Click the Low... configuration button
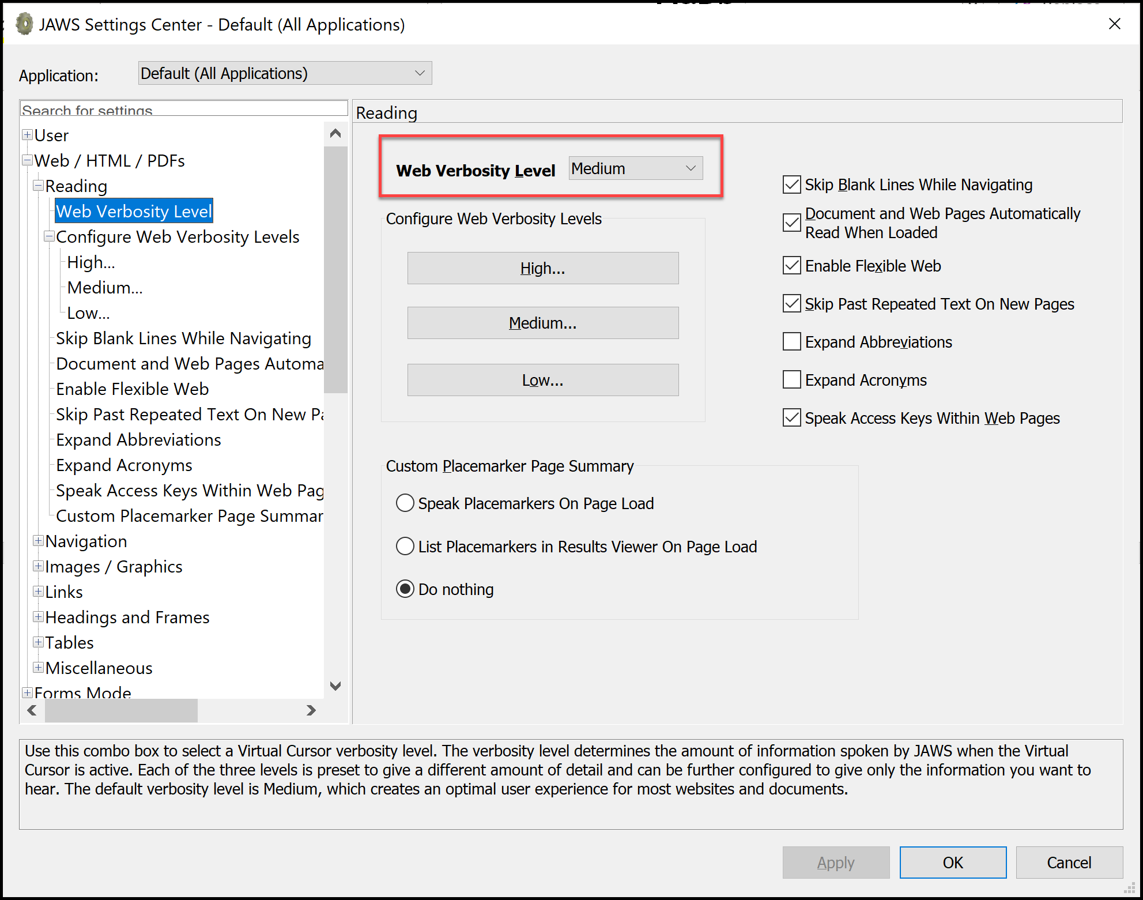 (x=543, y=380)
